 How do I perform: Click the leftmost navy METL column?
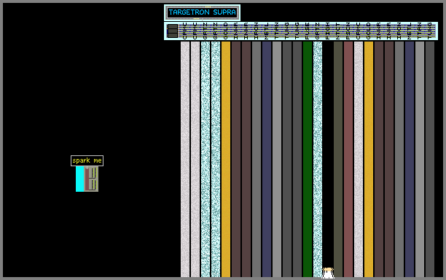[267, 159]
